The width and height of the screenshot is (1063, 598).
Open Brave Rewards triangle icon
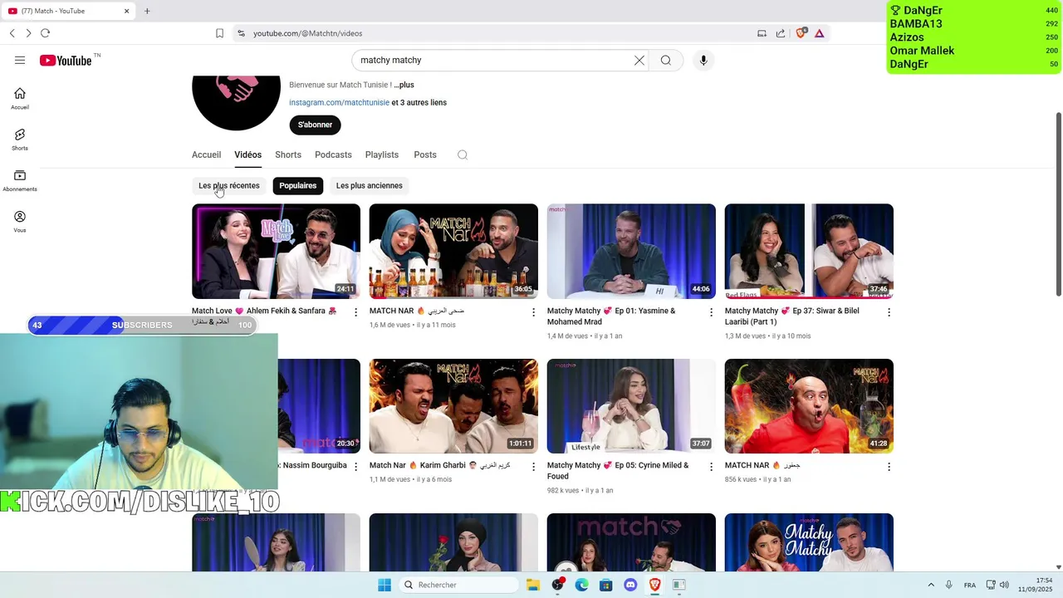(819, 33)
